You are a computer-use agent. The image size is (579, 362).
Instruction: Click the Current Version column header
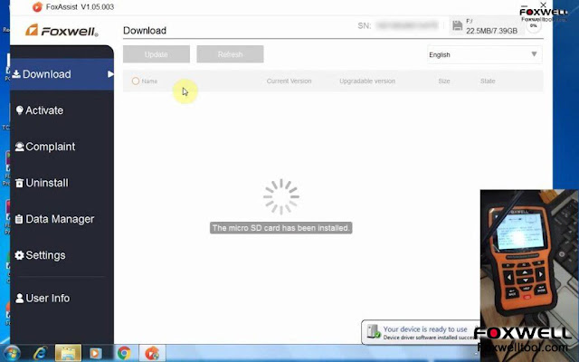point(289,81)
